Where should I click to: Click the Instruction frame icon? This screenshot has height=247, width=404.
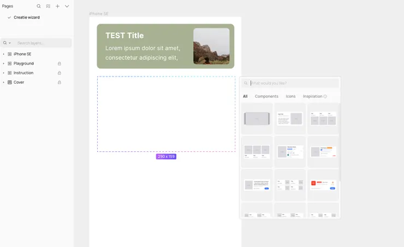10,73
